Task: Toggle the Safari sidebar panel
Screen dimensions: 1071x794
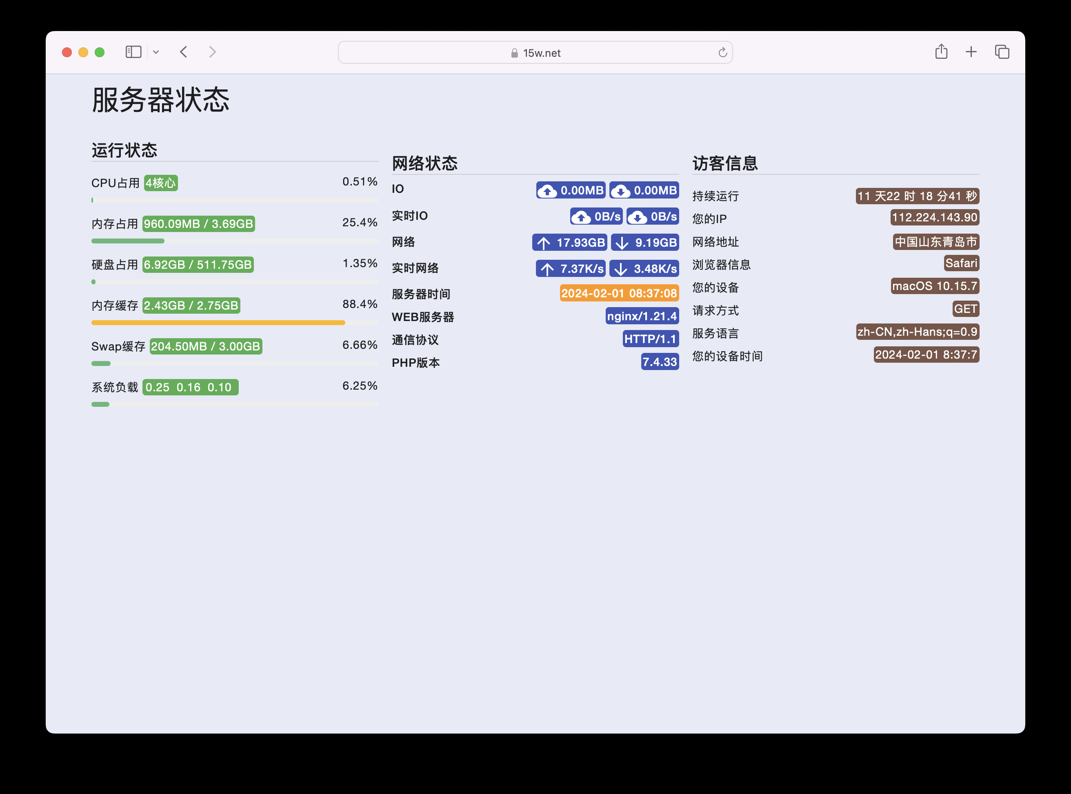Action: click(x=133, y=51)
